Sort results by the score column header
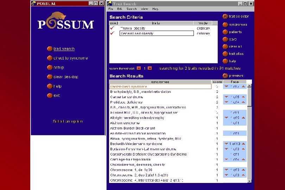The height and width of the screenshot is (190, 285). pyautogui.click(x=217, y=82)
